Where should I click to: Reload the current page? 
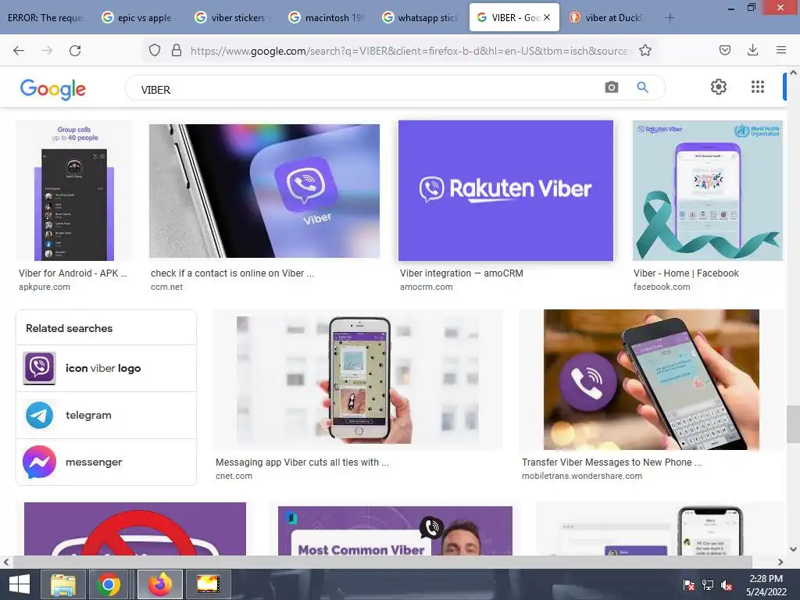coord(75,51)
